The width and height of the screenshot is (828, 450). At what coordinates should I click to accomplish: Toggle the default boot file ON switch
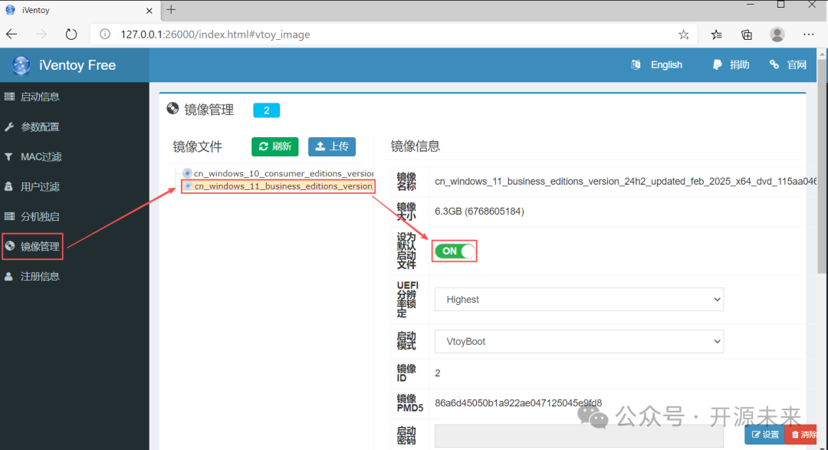click(455, 251)
